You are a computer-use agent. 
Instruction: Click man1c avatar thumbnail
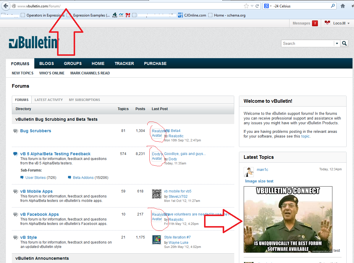(x=249, y=172)
